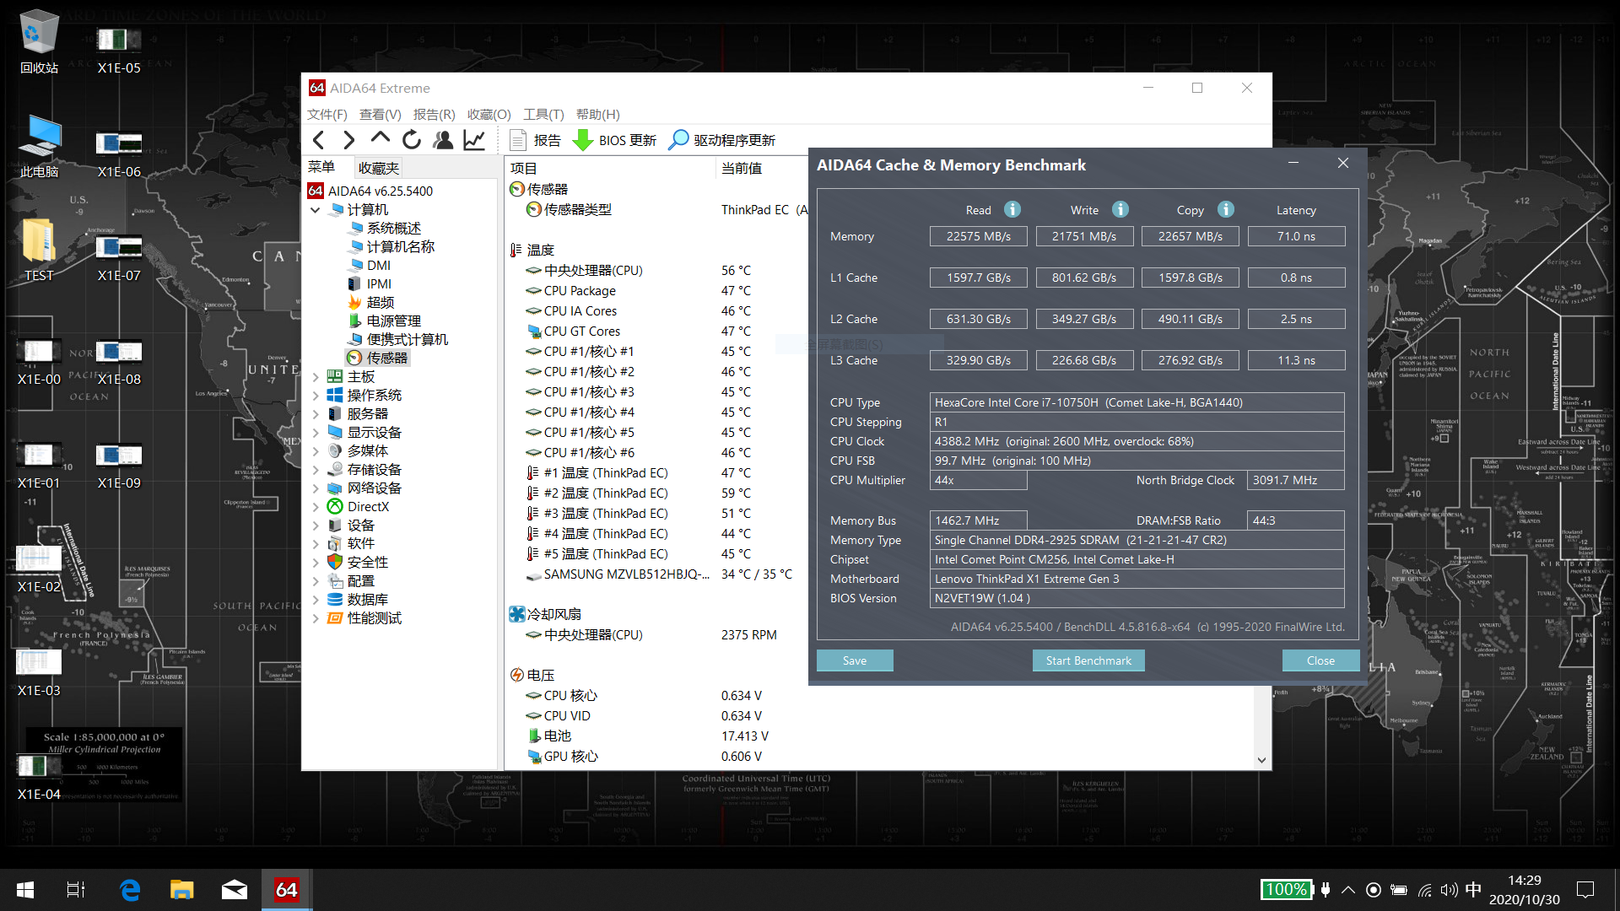Select 电源管理 tree item
1620x911 pixels.
pyautogui.click(x=393, y=321)
